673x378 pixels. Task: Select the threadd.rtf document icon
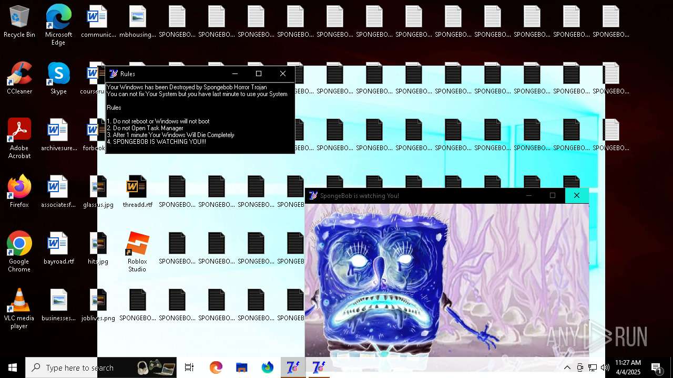click(138, 192)
